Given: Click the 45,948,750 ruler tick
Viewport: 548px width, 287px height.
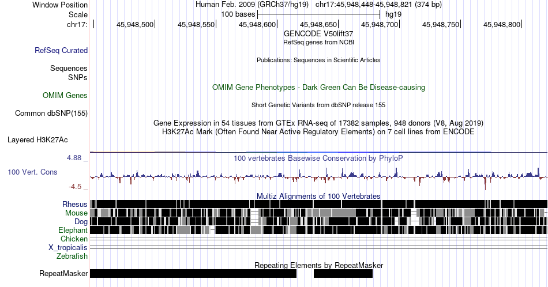Looking at the screenshot, I should pyautogui.click(x=441, y=24).
